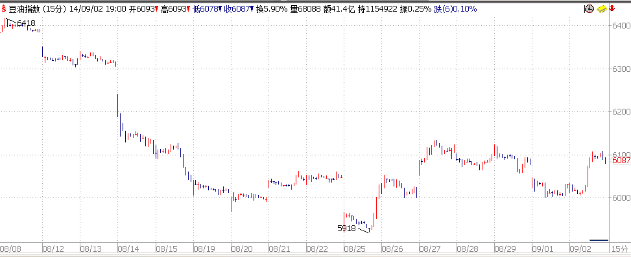Click the red anchor icon above the price axis
This screenshot has height=257, width=631.
click(612, 8)
